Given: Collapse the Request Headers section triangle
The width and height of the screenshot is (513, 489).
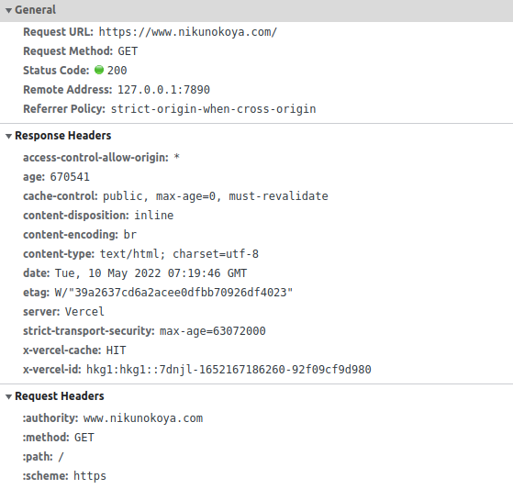Looking at the screenshot, I should [9, 396].
